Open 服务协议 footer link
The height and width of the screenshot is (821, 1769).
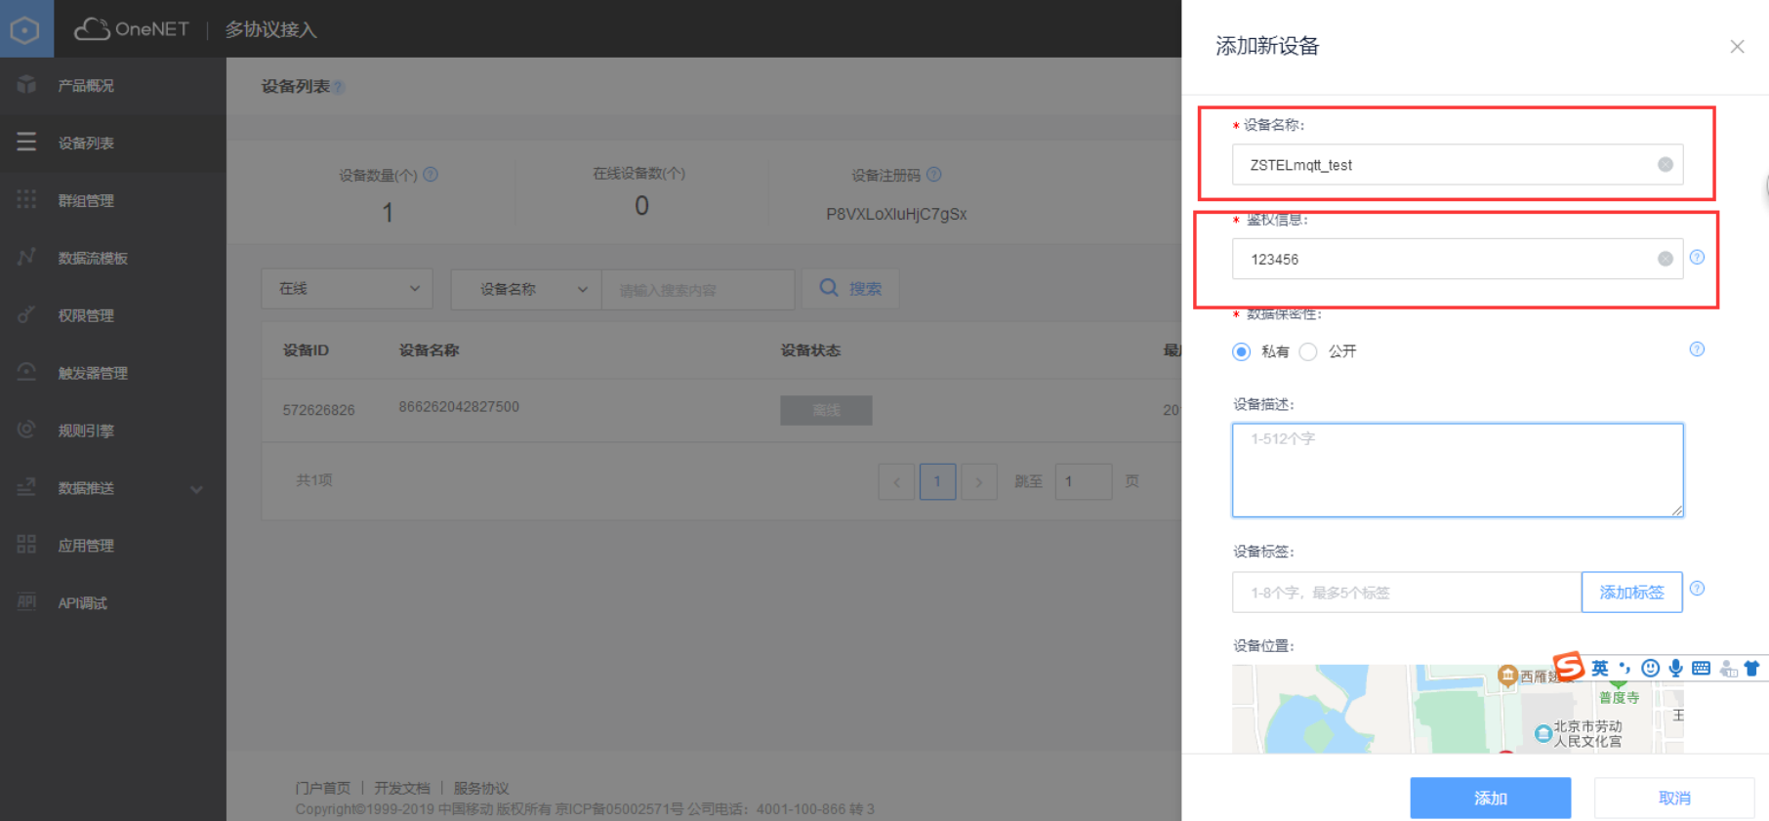[481, 788]
